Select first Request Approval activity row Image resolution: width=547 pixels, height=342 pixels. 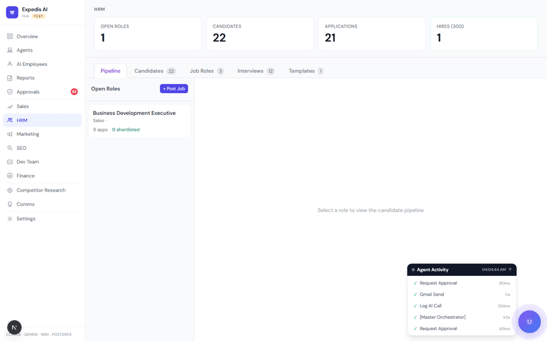coord(462,283)
